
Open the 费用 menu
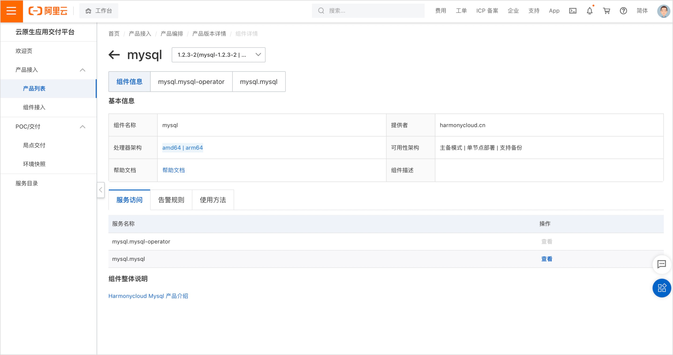coord(440,11)
